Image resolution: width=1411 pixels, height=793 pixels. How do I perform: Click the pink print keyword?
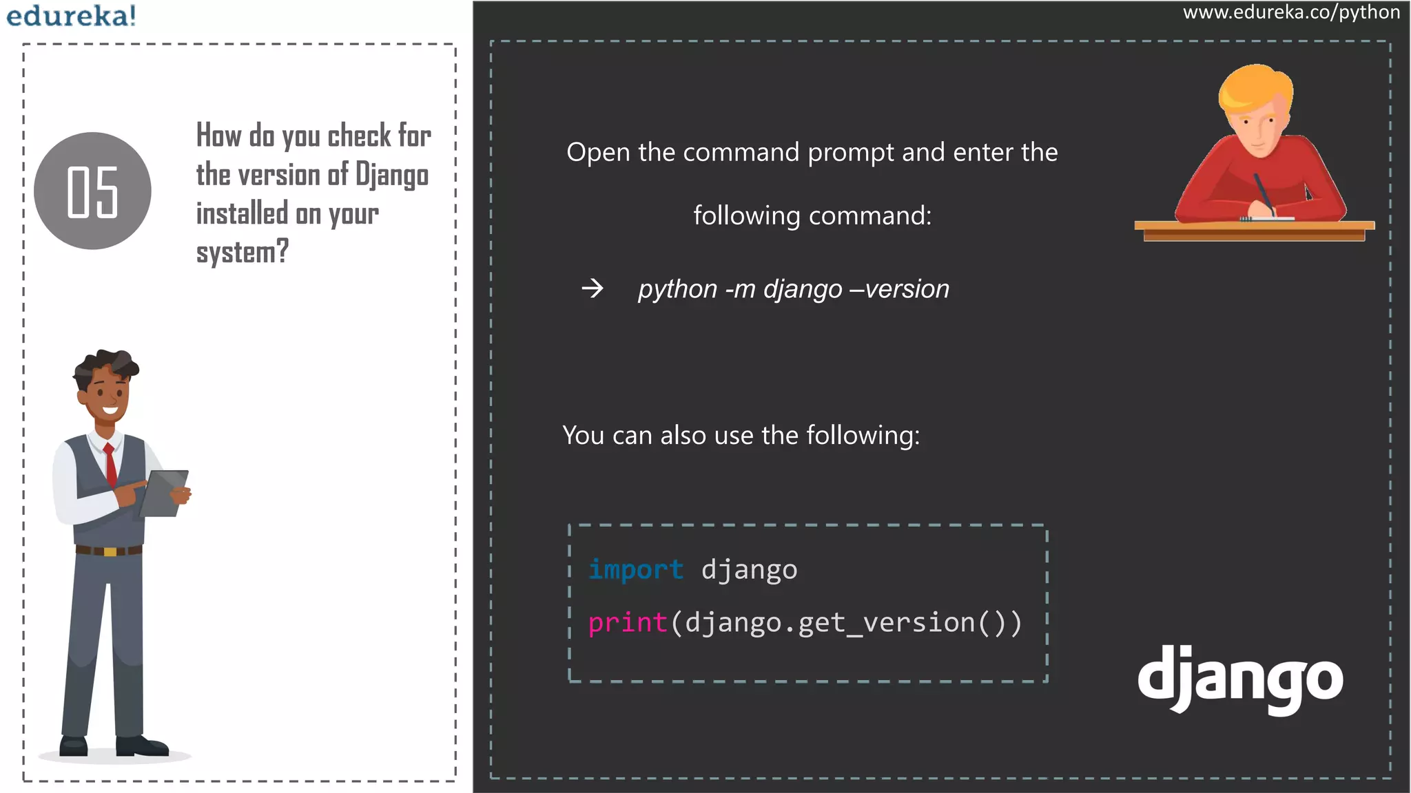click(627, 623)
